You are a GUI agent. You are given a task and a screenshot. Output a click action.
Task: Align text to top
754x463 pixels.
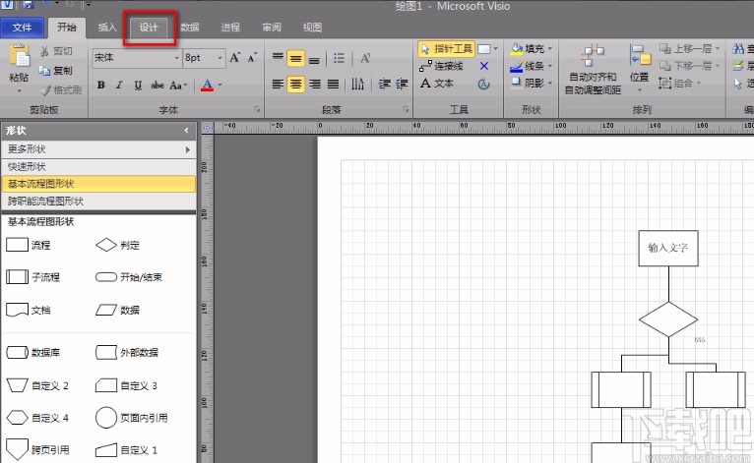[x=278, y=58]
